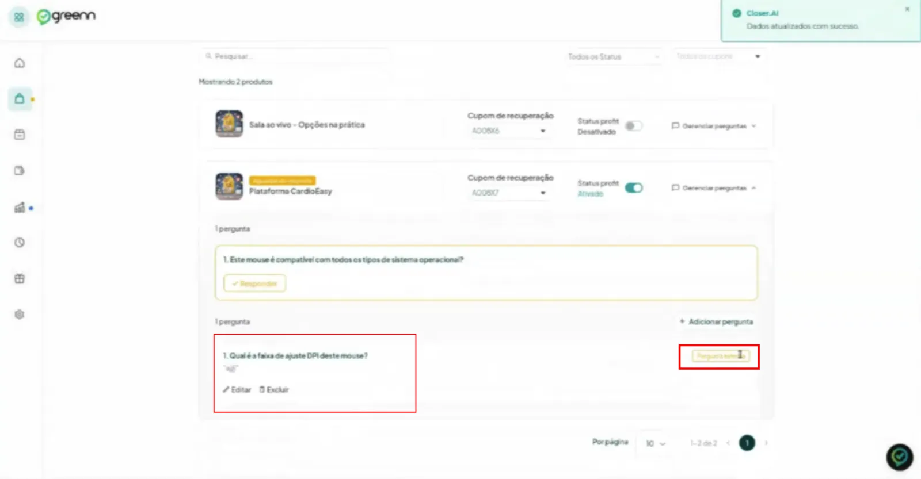Go to next page arrow
The width and height of the screenshot is (921, 479).
[x=766, y=443]
